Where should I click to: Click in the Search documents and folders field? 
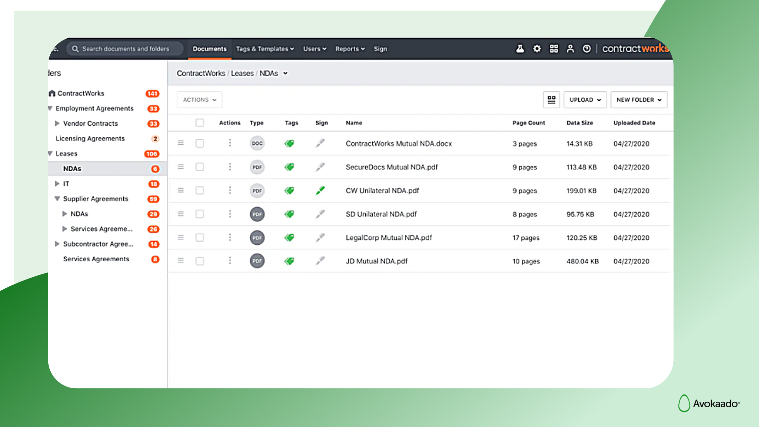click(125, 49)
